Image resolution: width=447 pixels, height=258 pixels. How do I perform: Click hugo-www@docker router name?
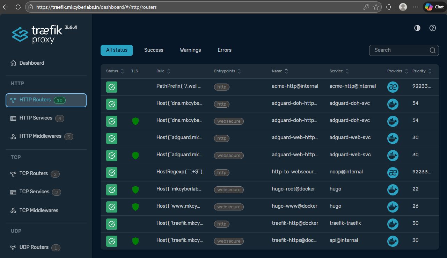coord(294,206)
